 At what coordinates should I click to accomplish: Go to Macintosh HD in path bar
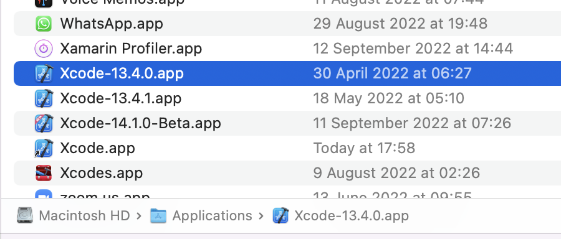coord(84,216)
